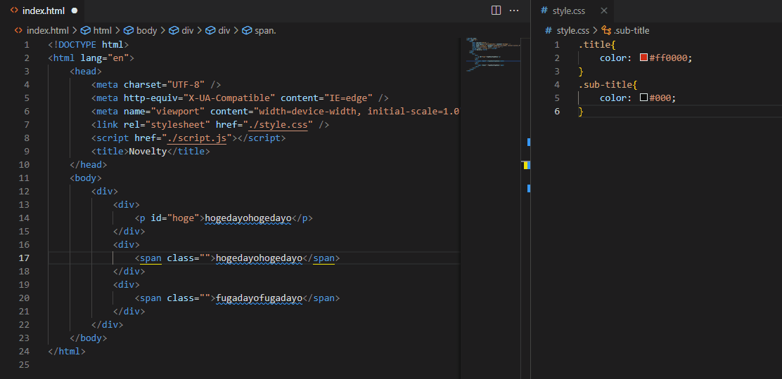Click the black #000 color swatch

click(x=643, y=98)
